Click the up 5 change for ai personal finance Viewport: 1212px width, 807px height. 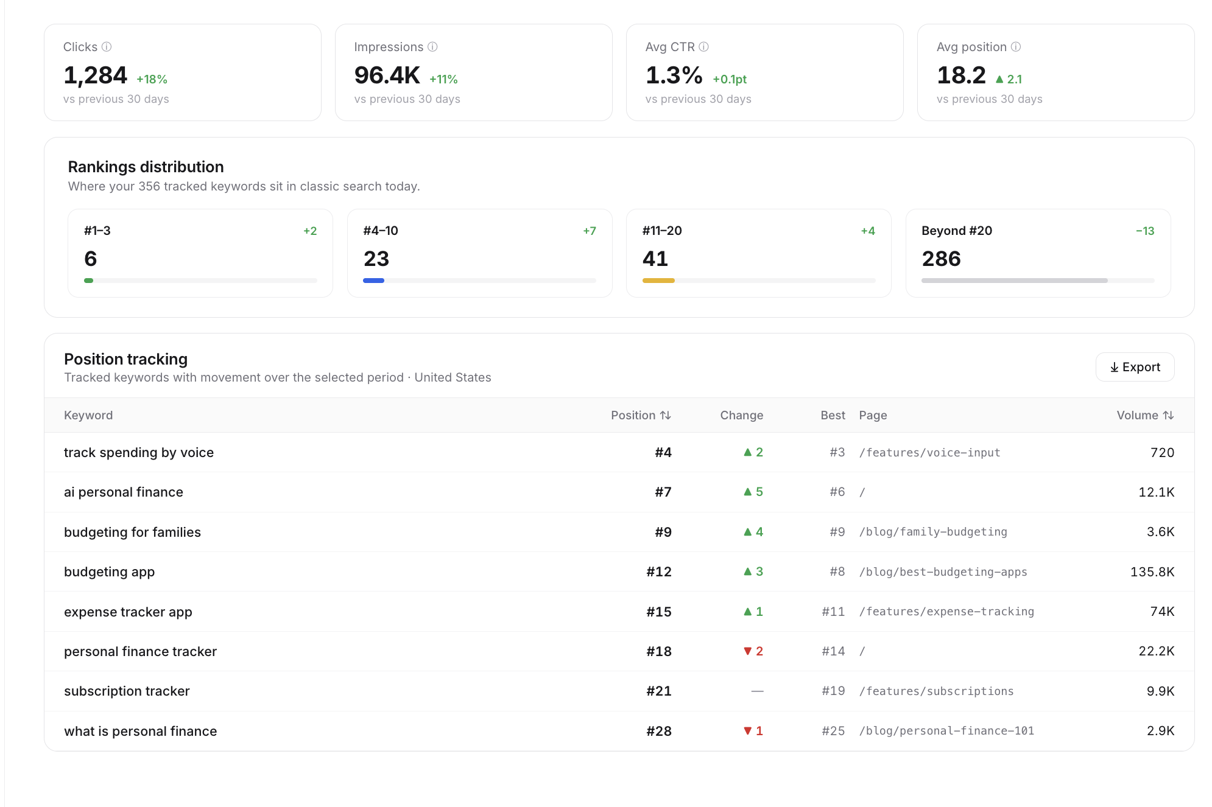[753, 492]
